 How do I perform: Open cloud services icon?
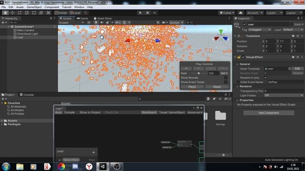click(x=241, y=13)
